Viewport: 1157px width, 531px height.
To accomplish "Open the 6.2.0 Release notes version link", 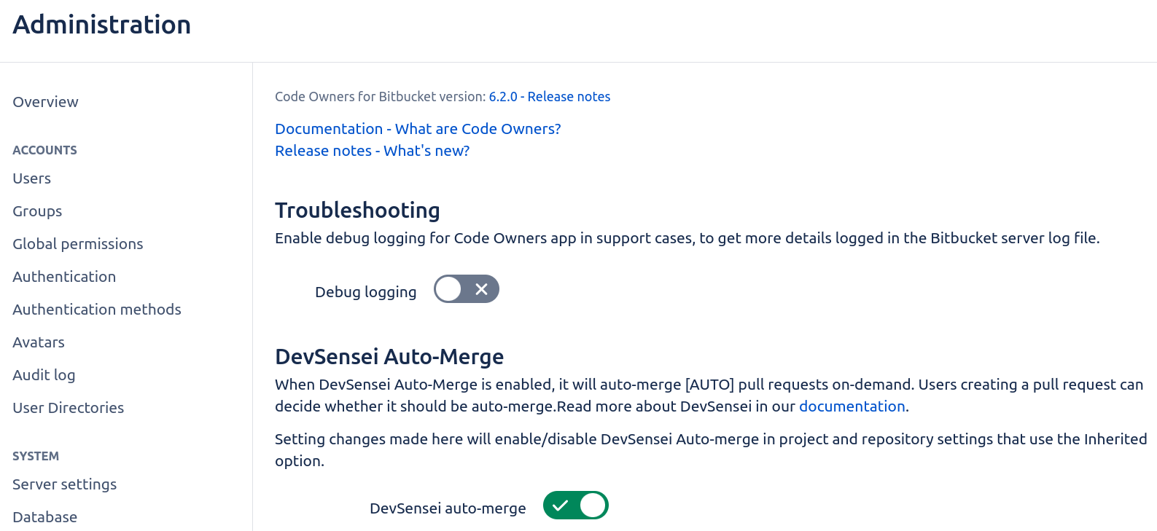I will [x=549, y=97].
